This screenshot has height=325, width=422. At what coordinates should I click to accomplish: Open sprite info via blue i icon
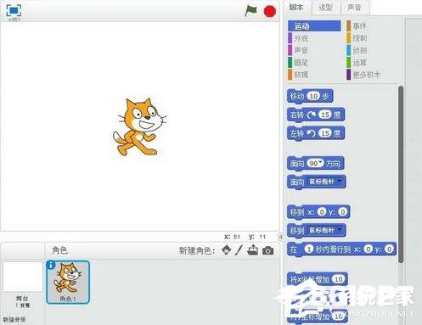click(x=51, y=265)
